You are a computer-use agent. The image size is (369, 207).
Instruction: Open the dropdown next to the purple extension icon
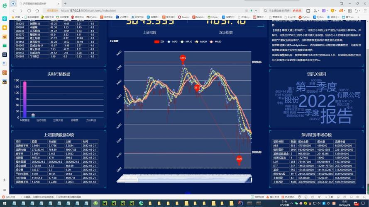(327, 11)
